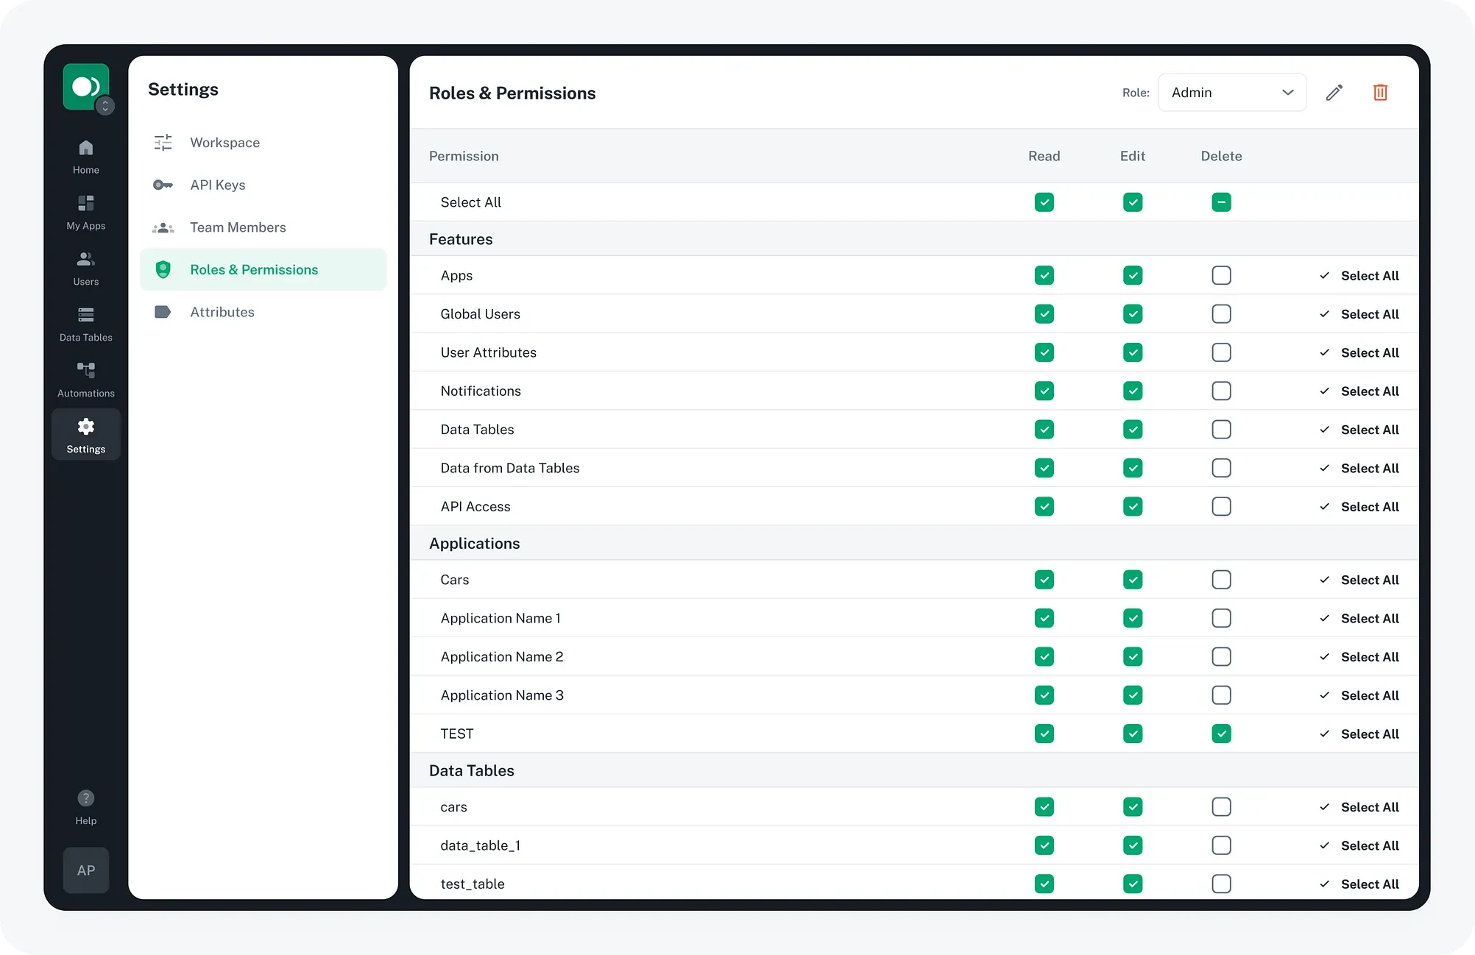Toggle Read checkbox for Global Users
The height and width of the screenshot is (955, 1475).
point(1044,314)
